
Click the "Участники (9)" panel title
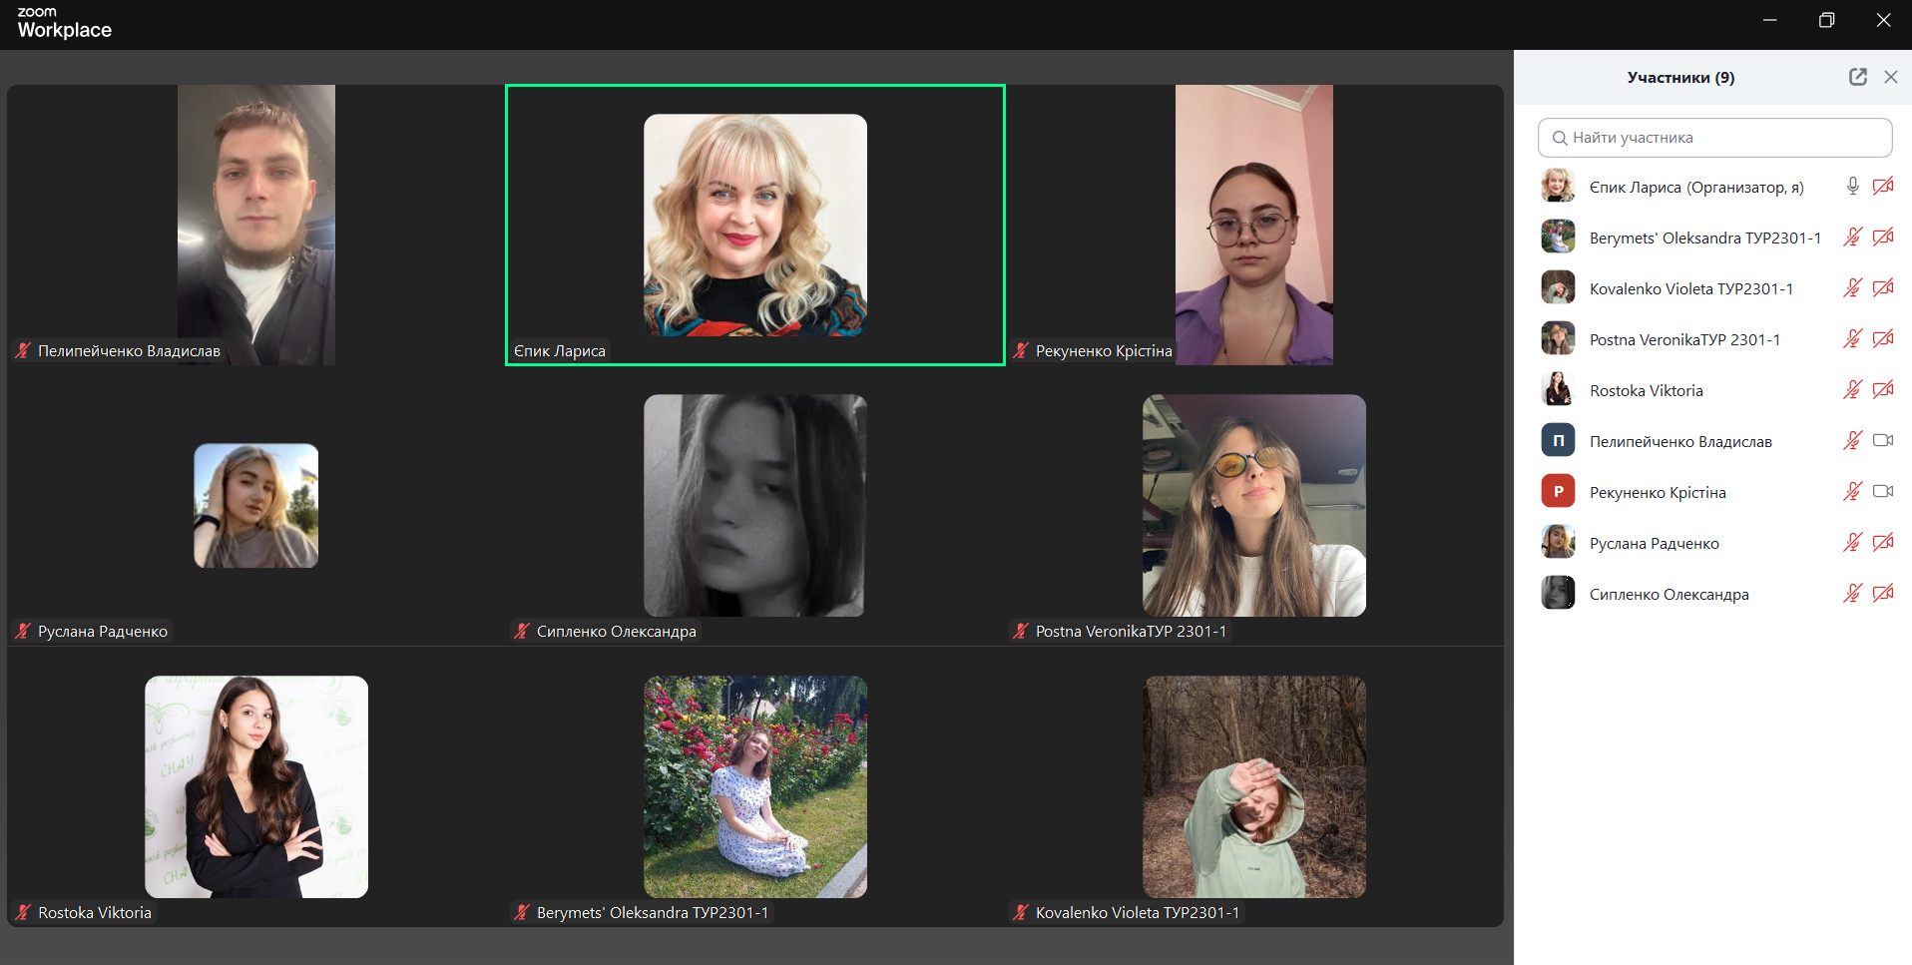click(x=1680, y=78)
